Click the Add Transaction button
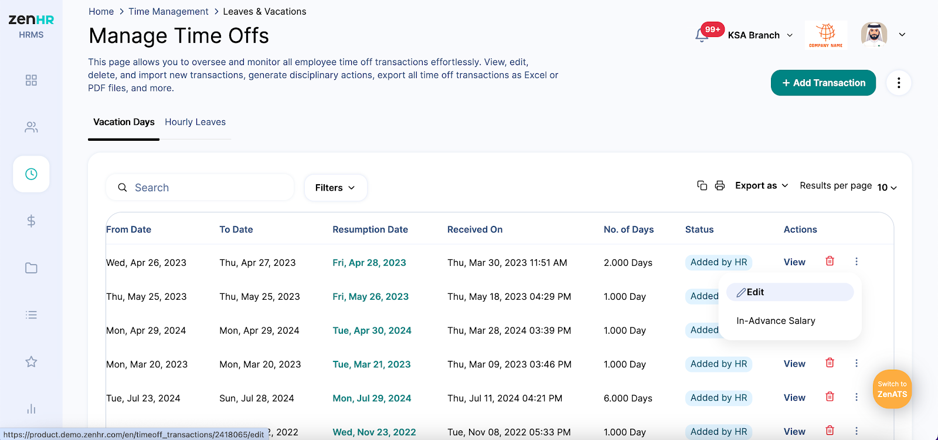This screenshot has height=440, width=938. pos(823,83)
